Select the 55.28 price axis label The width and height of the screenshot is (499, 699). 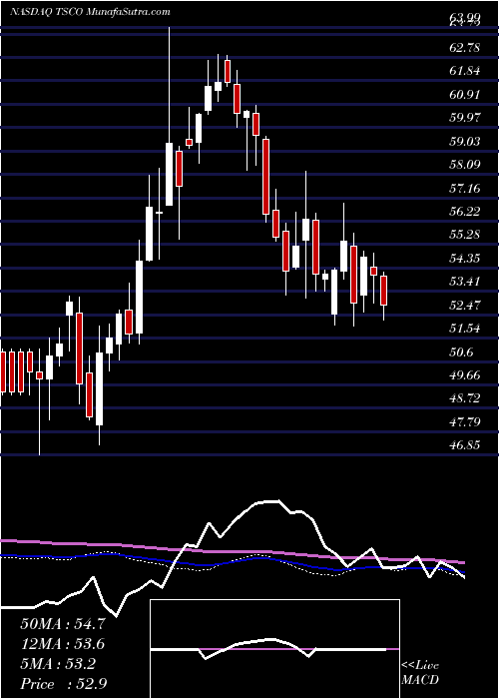(465, 235)
